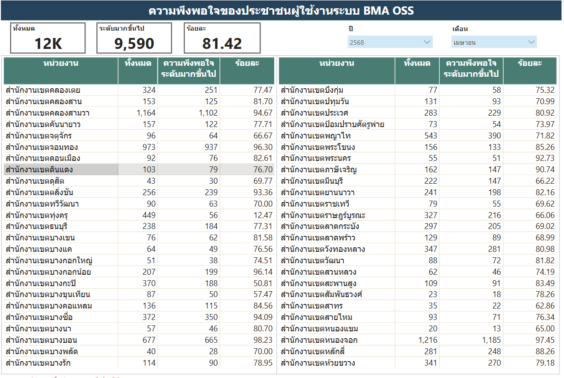Sort left table by ความพึงพอใจระดับมากขึ้นไป header
Image resolution: width=564 pixels, height=378 pixels.
[189, 70]
